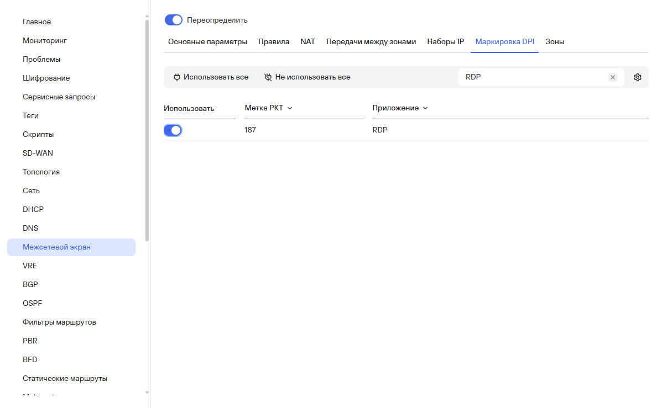Screen dimensions: 662x408
Task: Open Сеть in the sidebar
Action: [31, 190]
